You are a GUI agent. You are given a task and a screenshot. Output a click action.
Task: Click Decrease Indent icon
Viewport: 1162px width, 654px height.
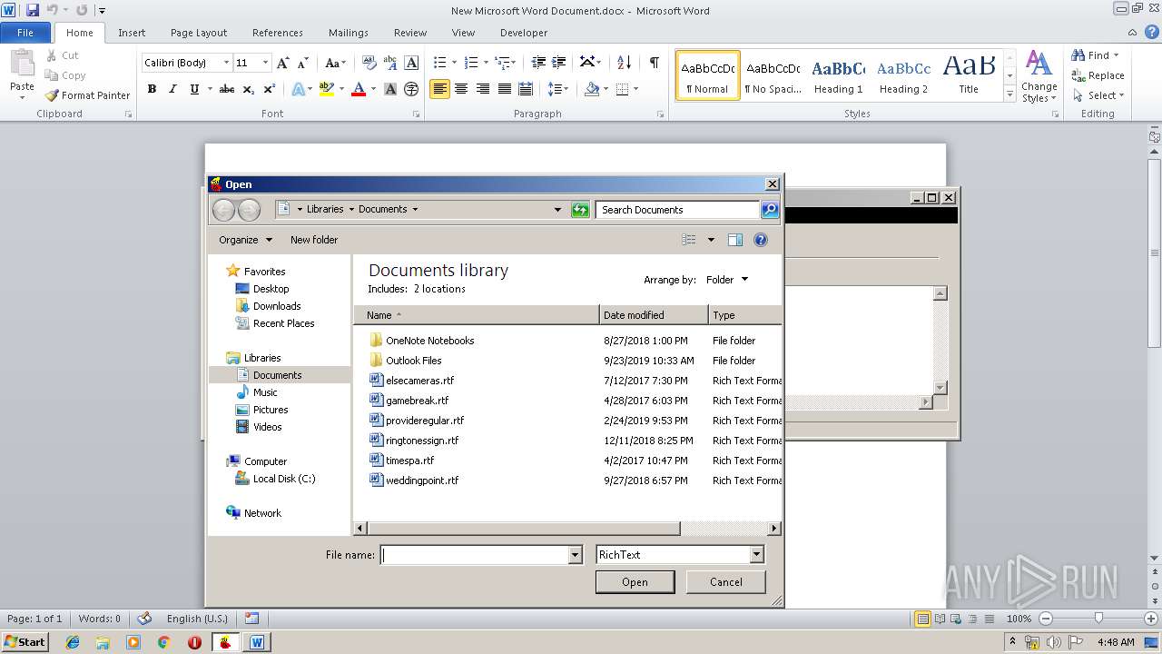click(538, 63)
